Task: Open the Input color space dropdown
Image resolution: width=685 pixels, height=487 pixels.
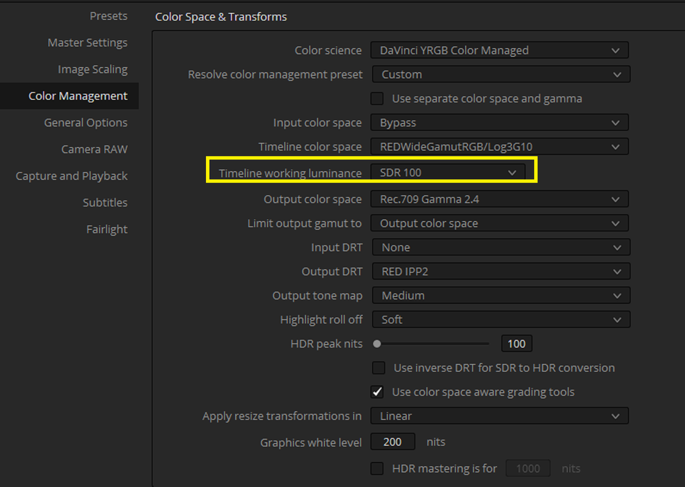Action: point(499,122)
